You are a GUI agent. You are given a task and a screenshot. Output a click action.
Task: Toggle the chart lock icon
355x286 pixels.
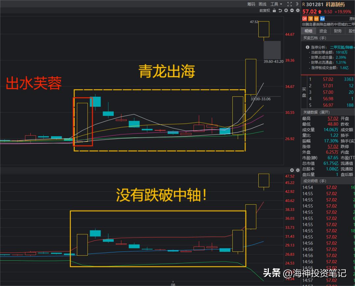pyautogui.click(x=274, y=11)
